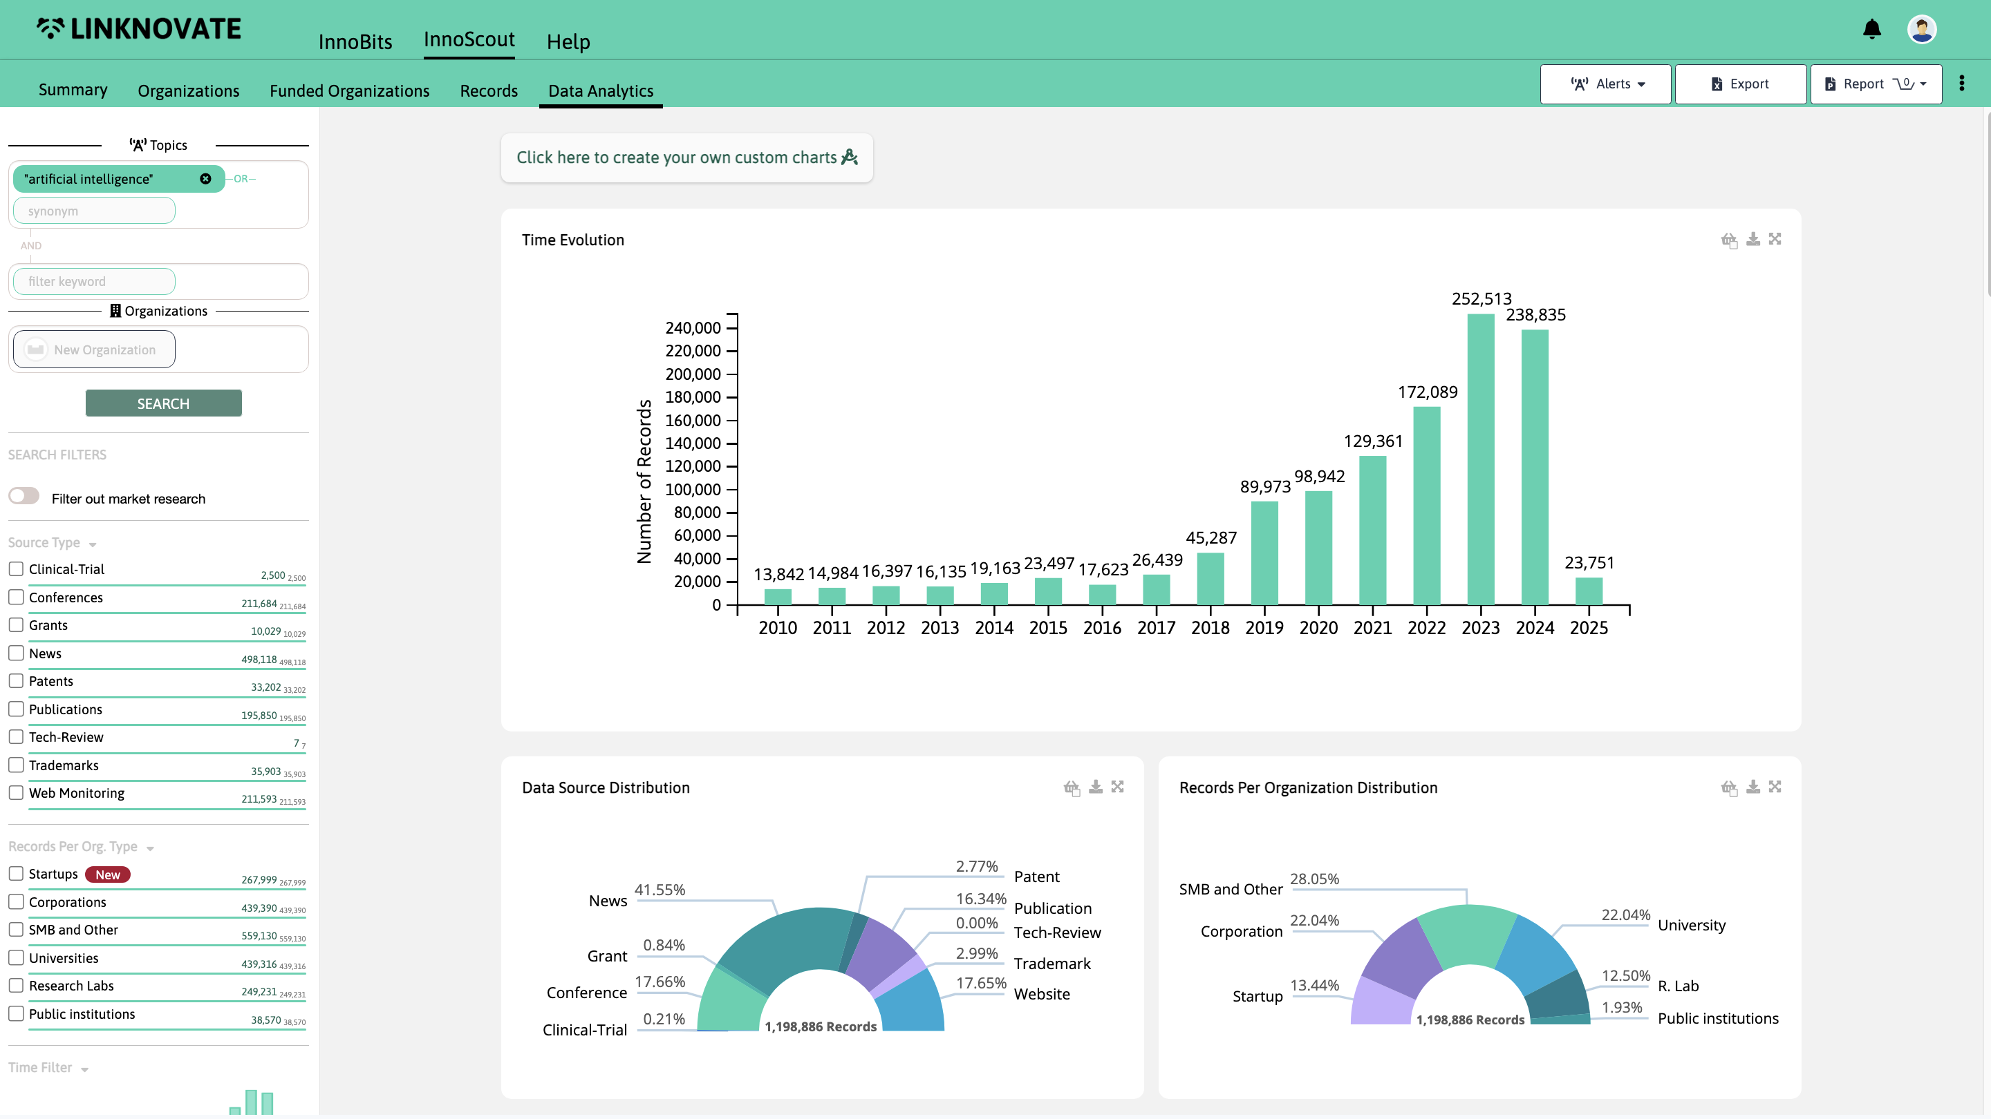Viewport: 1991px width, 1119px height.
Task: Check the Web Monitoring source type
Action: point(16,793)
